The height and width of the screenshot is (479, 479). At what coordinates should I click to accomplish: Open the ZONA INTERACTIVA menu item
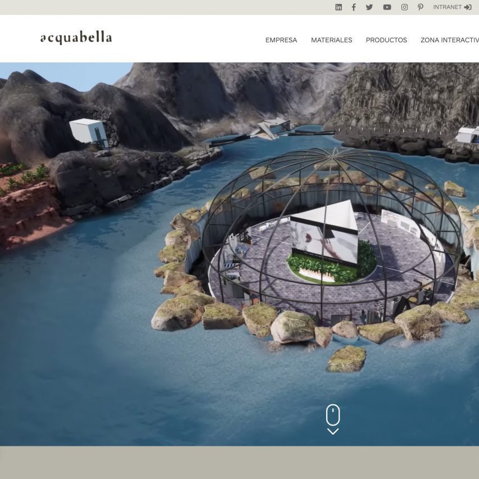tap(450, 40)
